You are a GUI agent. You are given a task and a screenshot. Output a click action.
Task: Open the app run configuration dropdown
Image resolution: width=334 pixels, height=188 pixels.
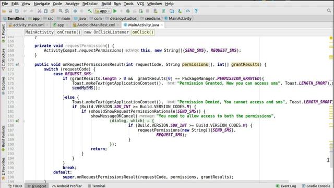tap(103, 11)
